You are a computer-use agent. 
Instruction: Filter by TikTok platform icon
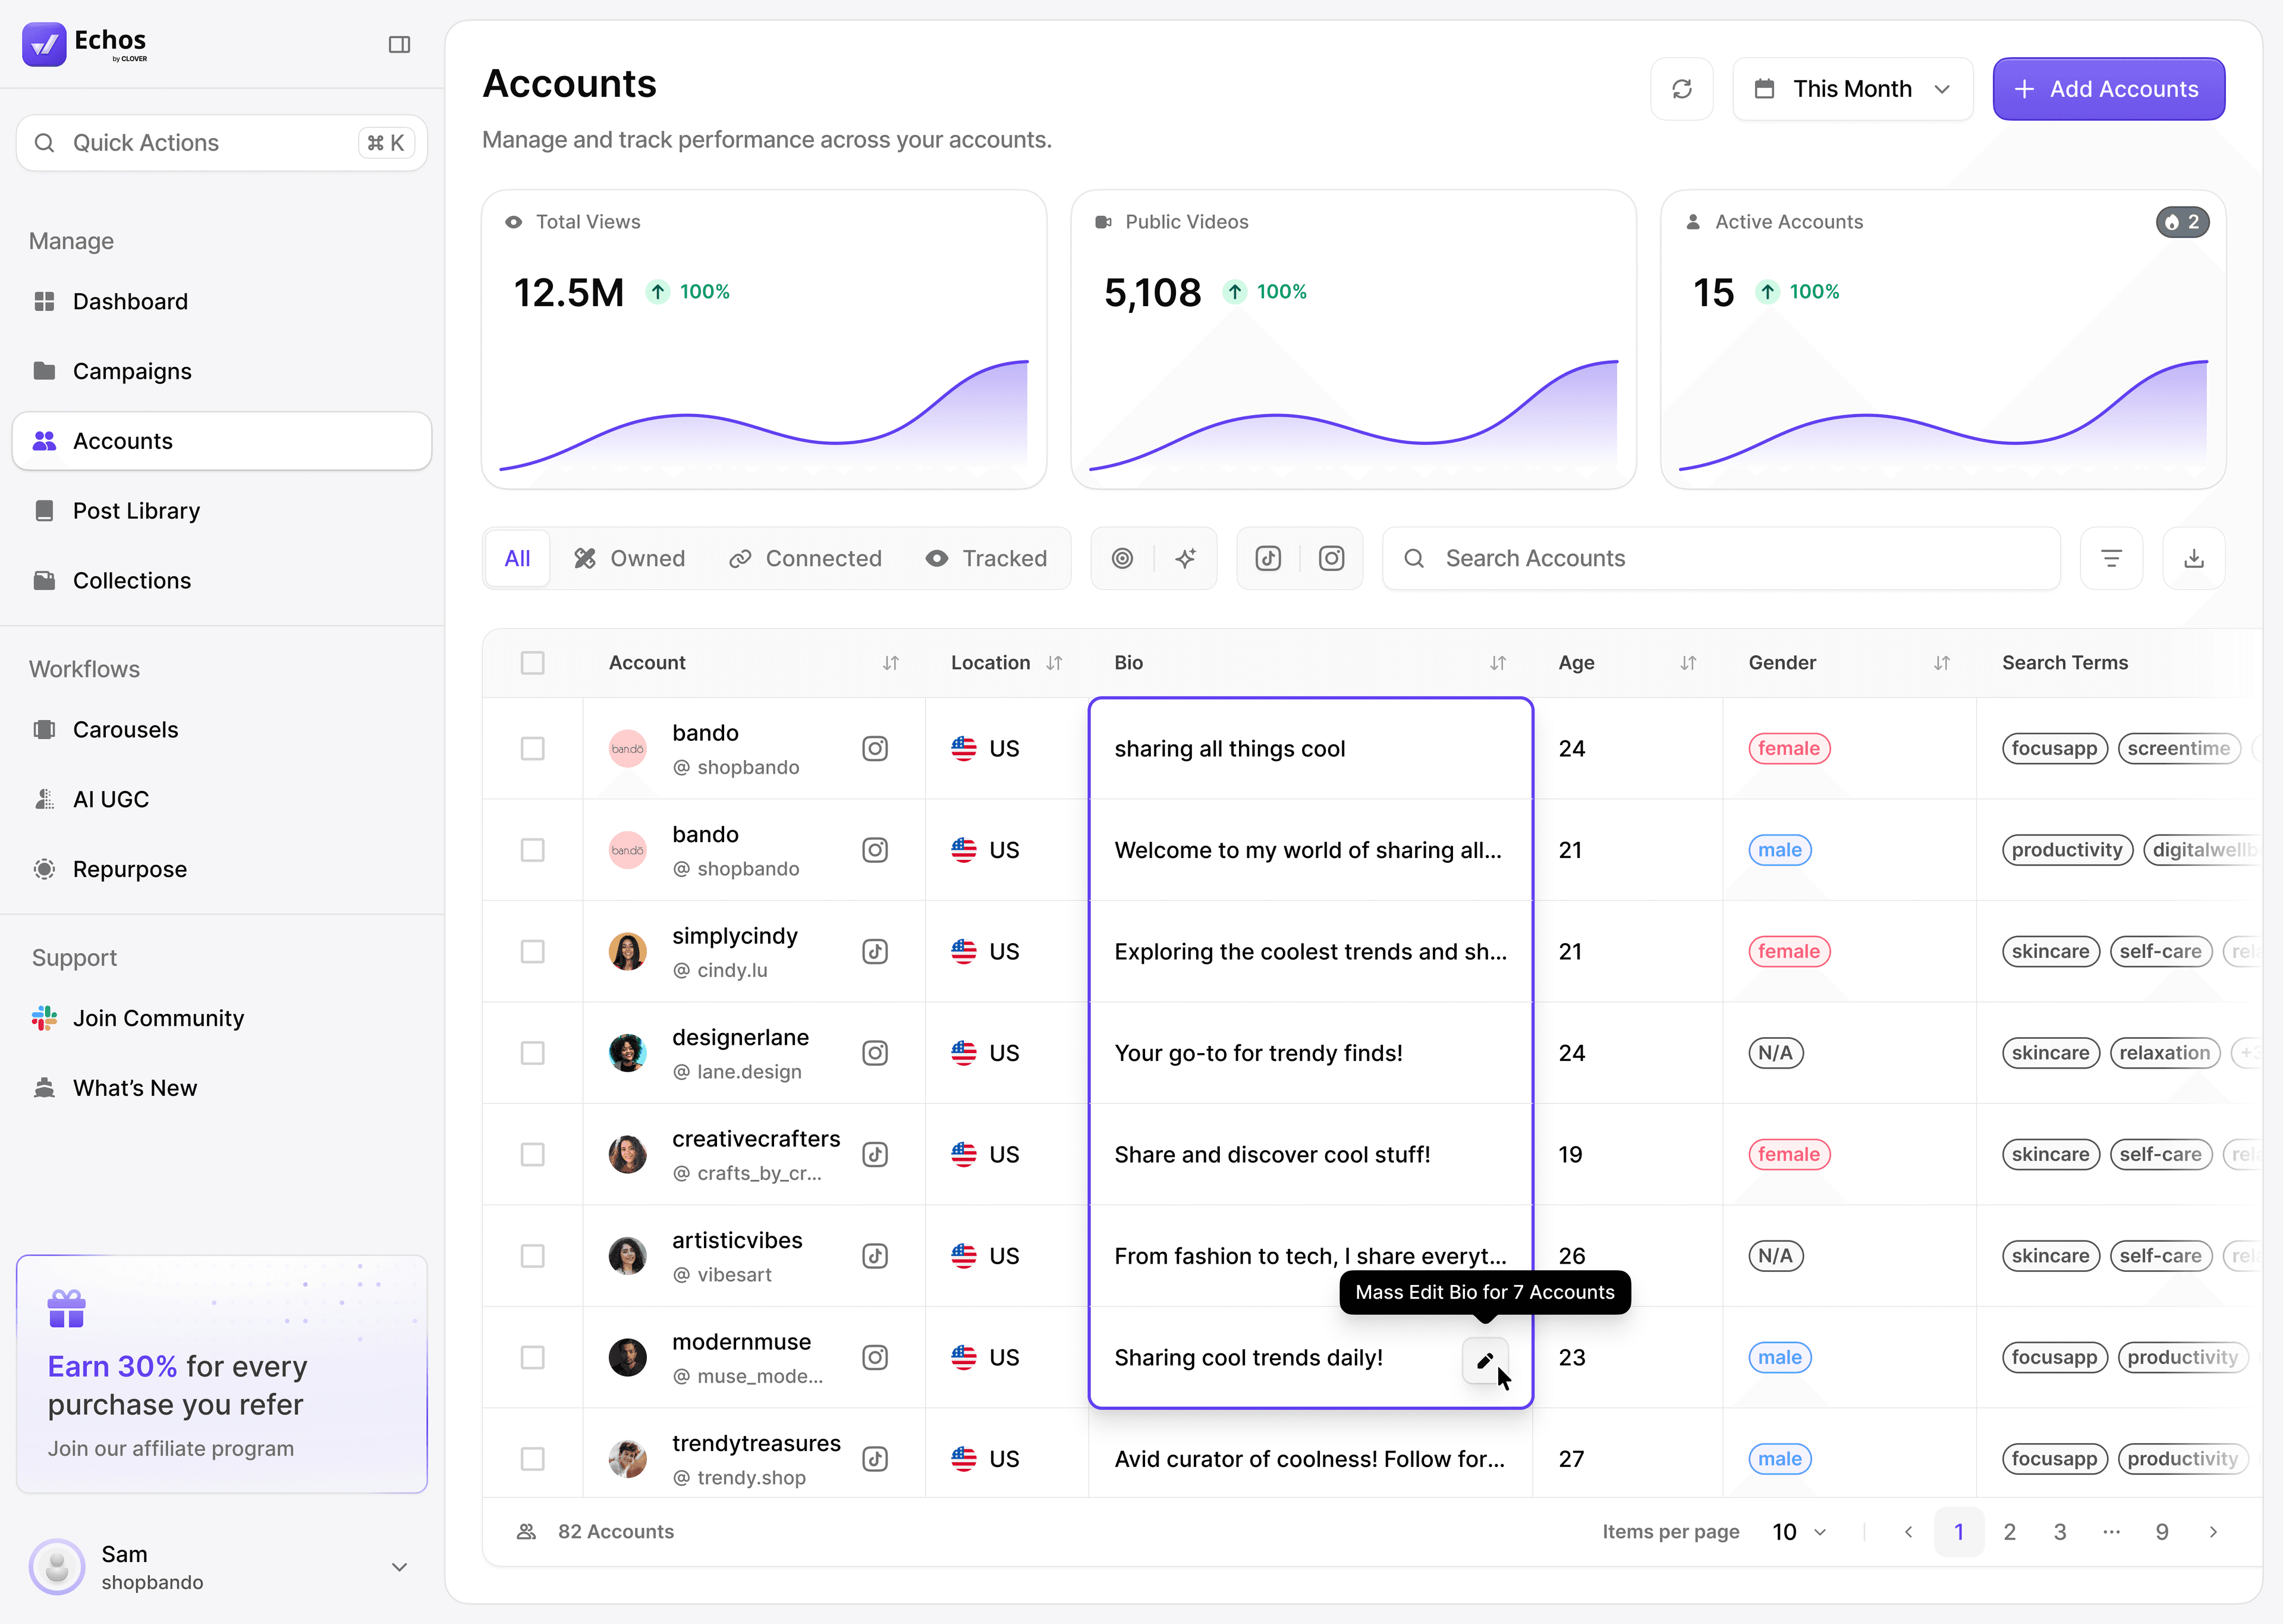tap(1269, 558)
